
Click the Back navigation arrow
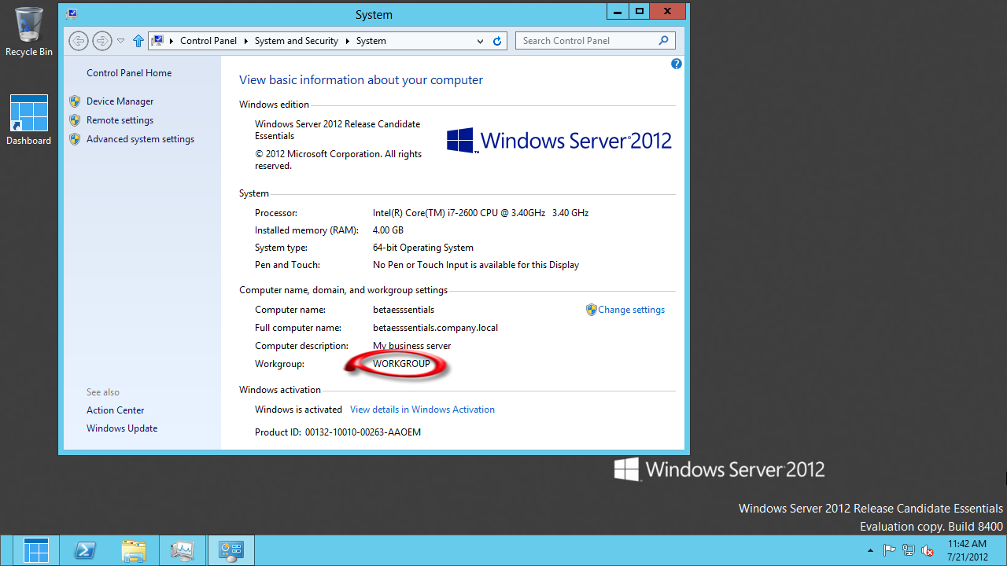pyautogui.click(x=78, y=41)
